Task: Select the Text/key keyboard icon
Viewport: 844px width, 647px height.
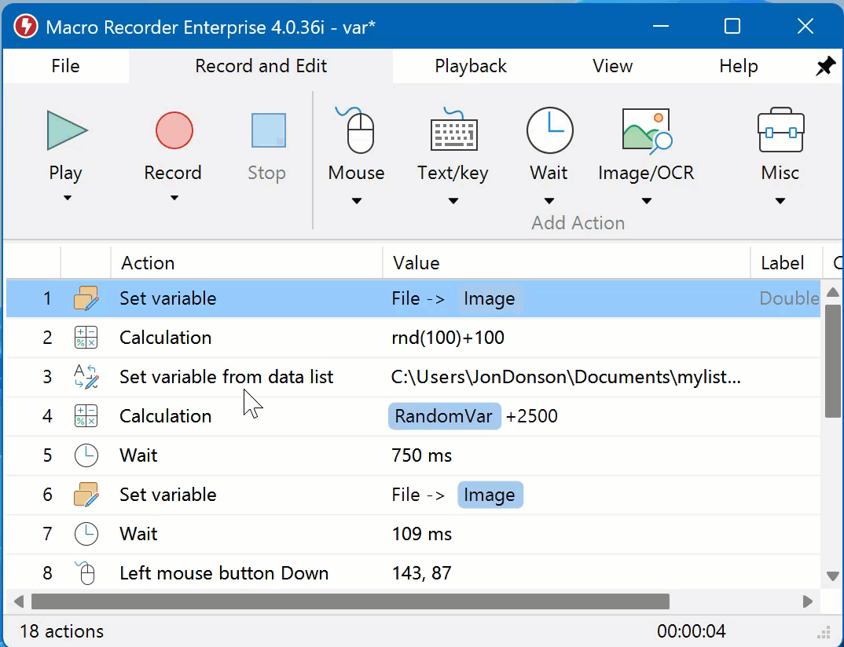Action: [x=453, y=130]
